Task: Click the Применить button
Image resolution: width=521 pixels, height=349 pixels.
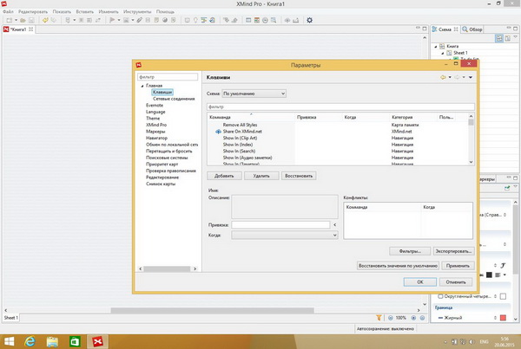Action: click(458, 264)
